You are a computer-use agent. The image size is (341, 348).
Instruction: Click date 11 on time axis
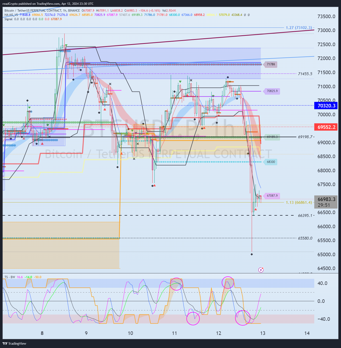coord(175,333)
